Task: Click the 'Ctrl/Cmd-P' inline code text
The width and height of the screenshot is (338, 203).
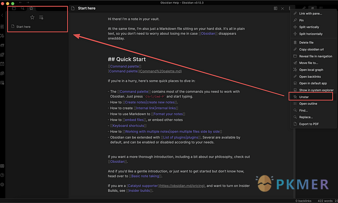Action: point(155,97)
